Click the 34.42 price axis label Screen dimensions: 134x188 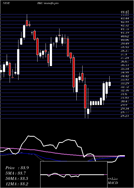coord(125,76)
